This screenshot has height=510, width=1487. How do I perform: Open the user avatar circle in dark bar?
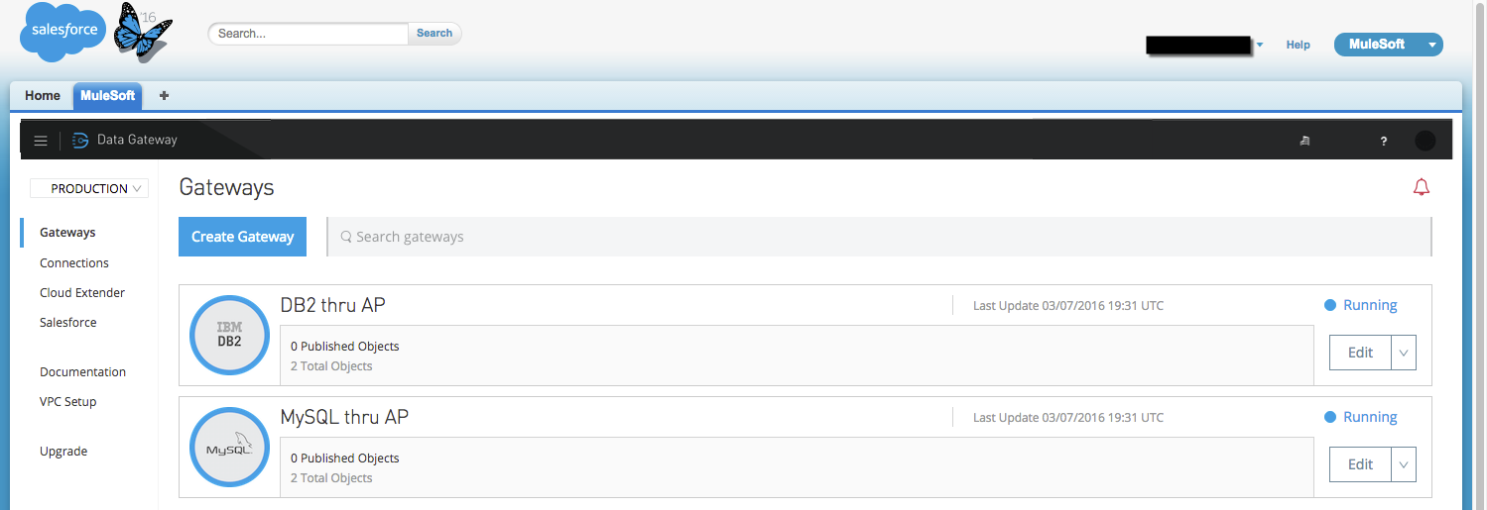tap(1425, 141)
